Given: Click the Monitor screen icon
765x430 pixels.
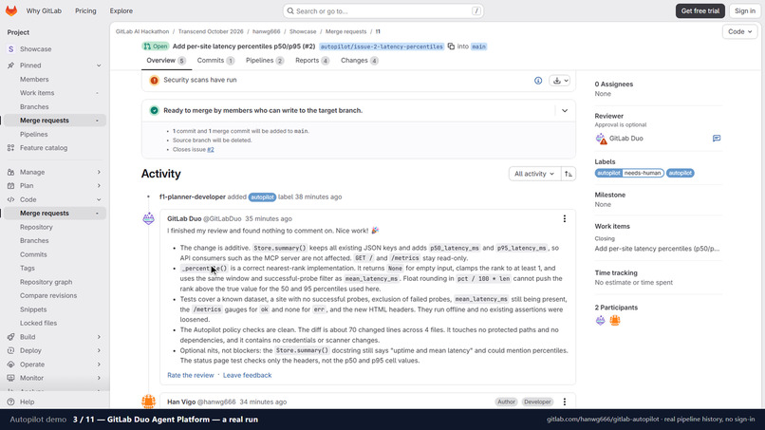Looking at the screenshot, I should click(x=10, y=378).
